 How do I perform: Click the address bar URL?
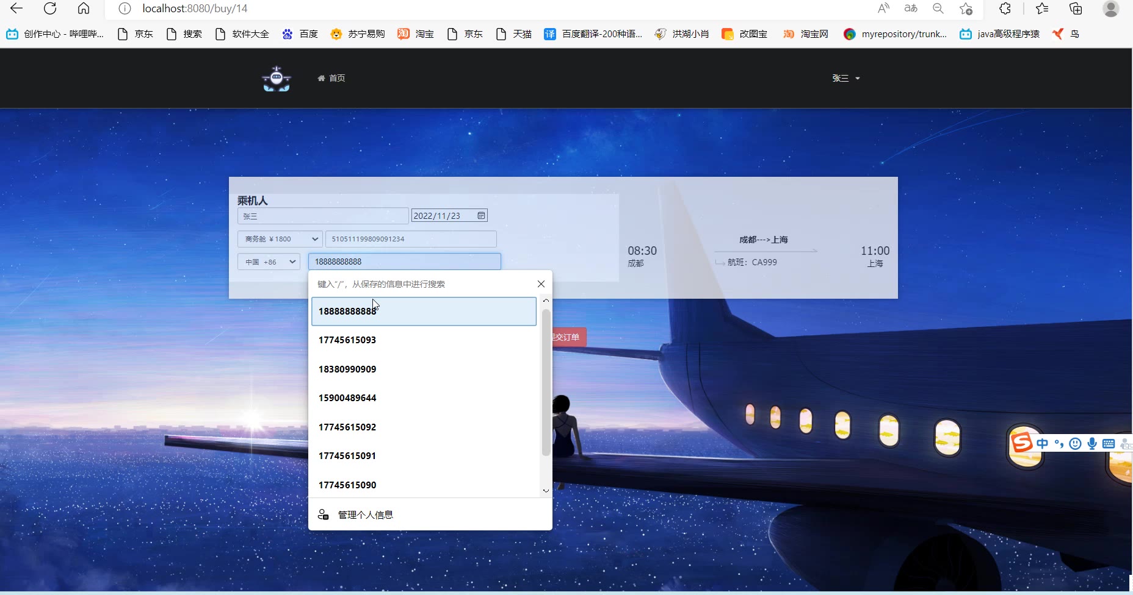coord(195,9)
